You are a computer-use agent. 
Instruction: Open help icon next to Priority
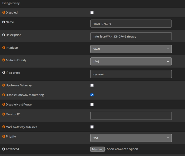pyautogui.click(x=4, y=136)
